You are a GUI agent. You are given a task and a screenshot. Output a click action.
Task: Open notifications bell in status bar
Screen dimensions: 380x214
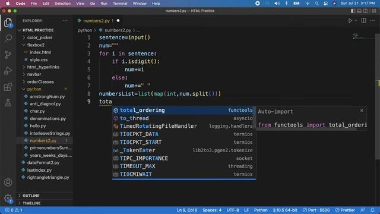[x=372, y=210]
